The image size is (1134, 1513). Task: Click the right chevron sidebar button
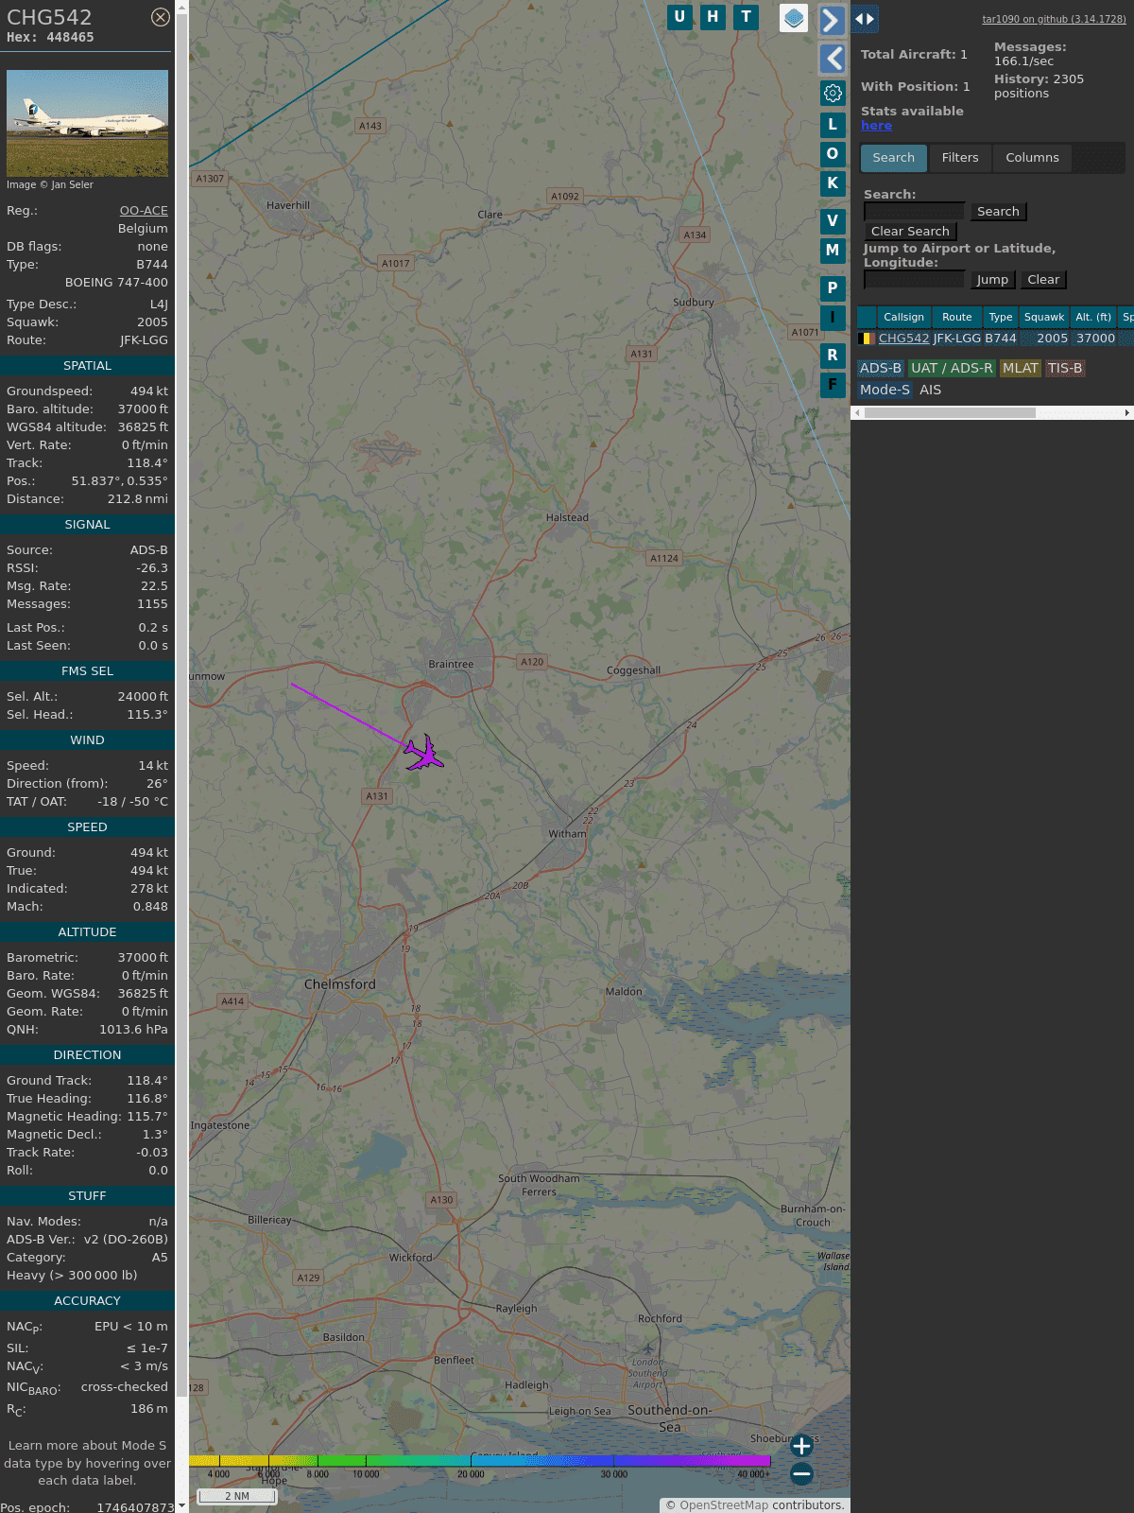tap(833, 21)
